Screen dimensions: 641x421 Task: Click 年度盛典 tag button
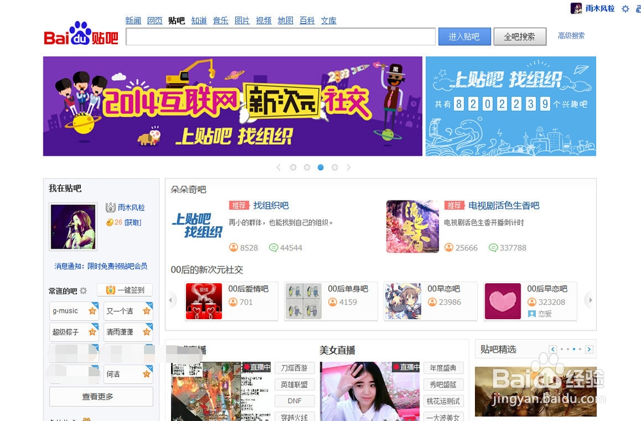tap(443, 368)
